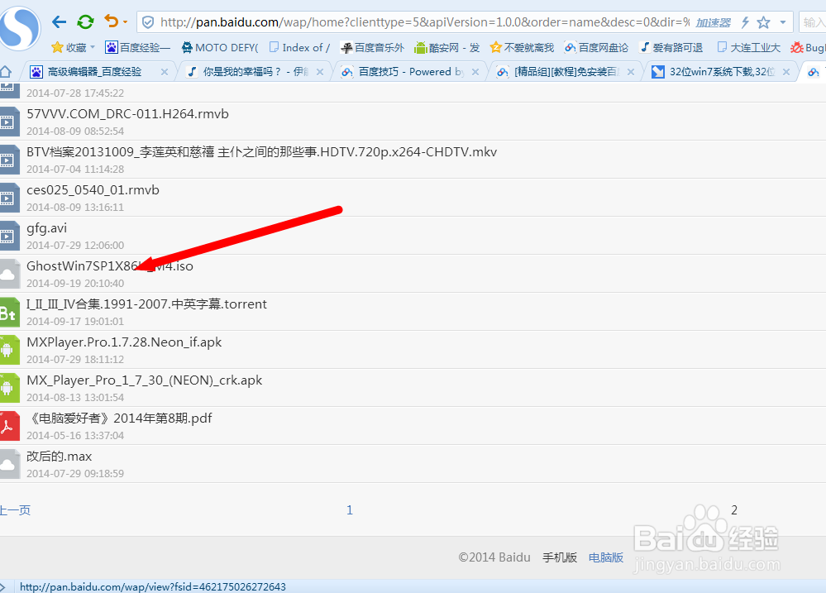Open the 爱有路可退 bookmark

pos(671,47)
